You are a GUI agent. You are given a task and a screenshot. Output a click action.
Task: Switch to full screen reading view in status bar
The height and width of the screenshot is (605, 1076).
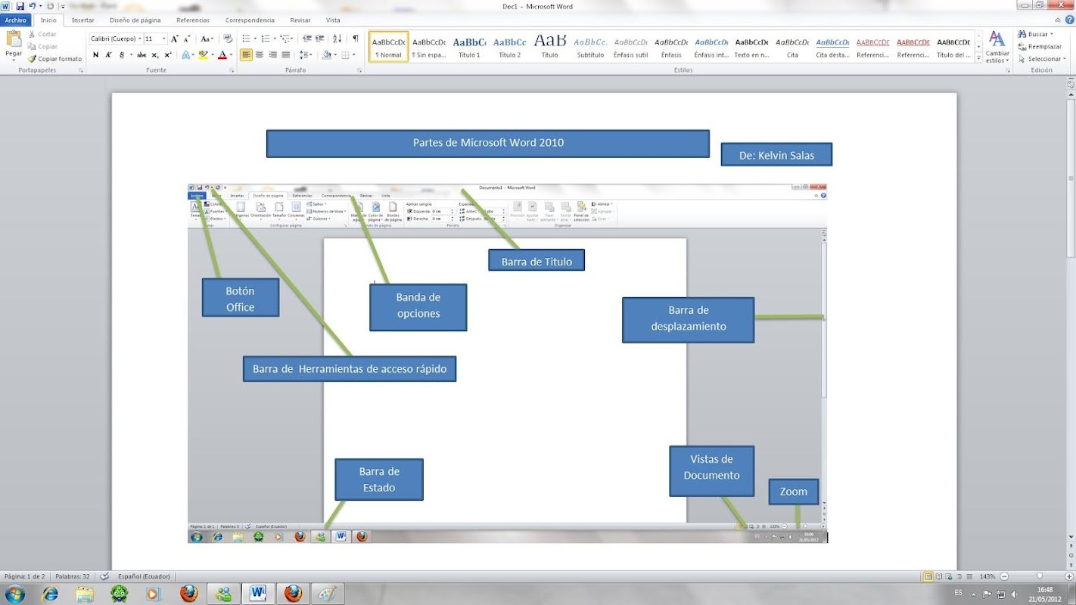click(938, 576)
